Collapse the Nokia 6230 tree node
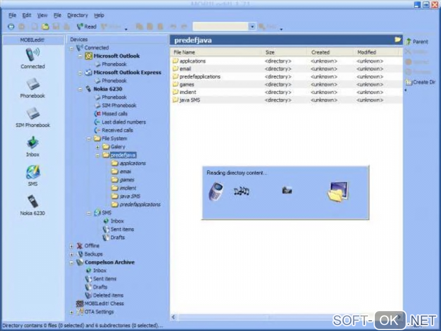Screen dimensions: 441x331 80,90
